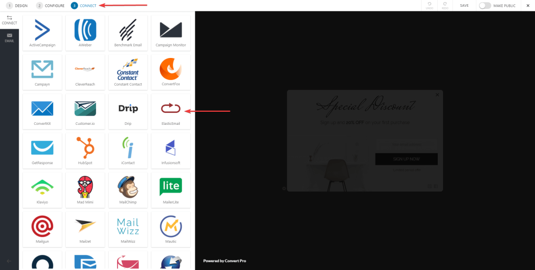535x270 pixels.
Task: Click Sign Up Now in preview
Action: (x=406, y=159)
